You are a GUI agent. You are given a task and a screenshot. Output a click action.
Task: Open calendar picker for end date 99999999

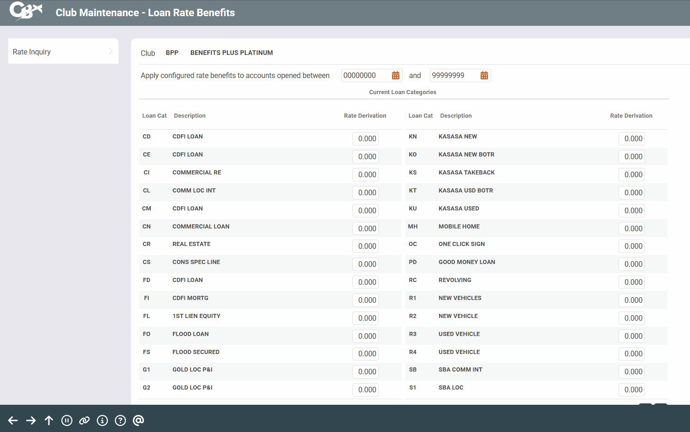click(484, 76)
